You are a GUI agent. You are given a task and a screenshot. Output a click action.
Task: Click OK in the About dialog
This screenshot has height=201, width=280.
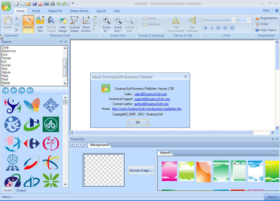click(138, 122)
